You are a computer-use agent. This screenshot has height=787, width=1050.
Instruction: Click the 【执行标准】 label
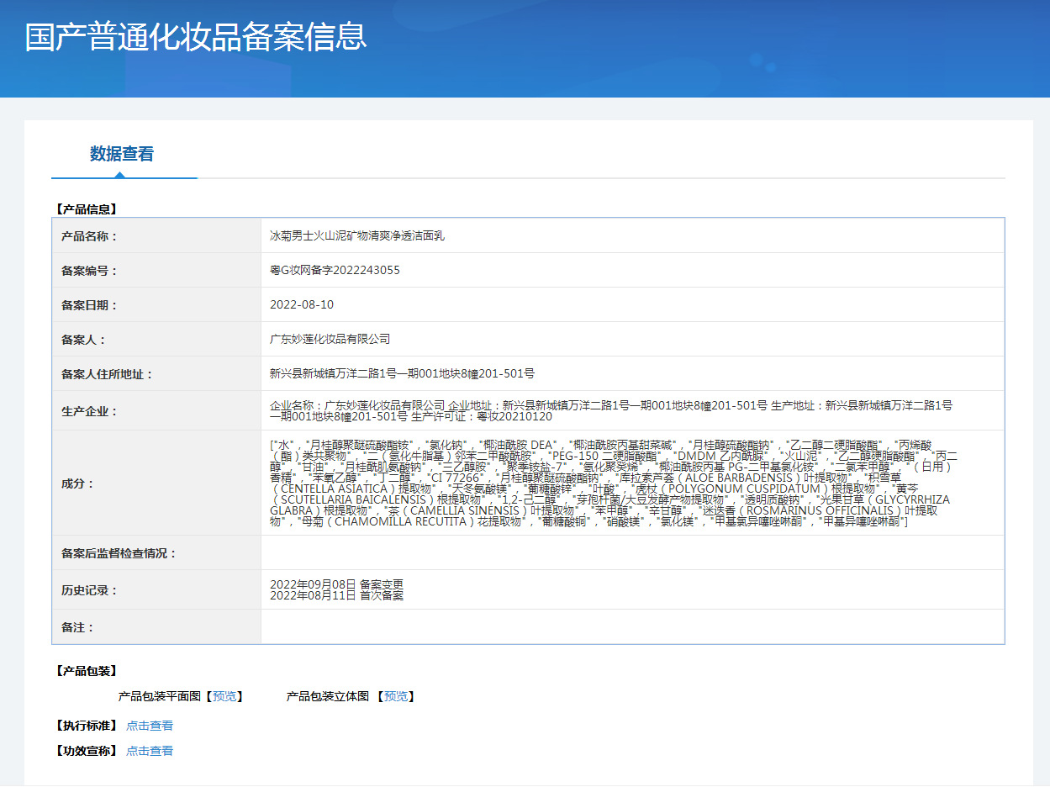85,726
